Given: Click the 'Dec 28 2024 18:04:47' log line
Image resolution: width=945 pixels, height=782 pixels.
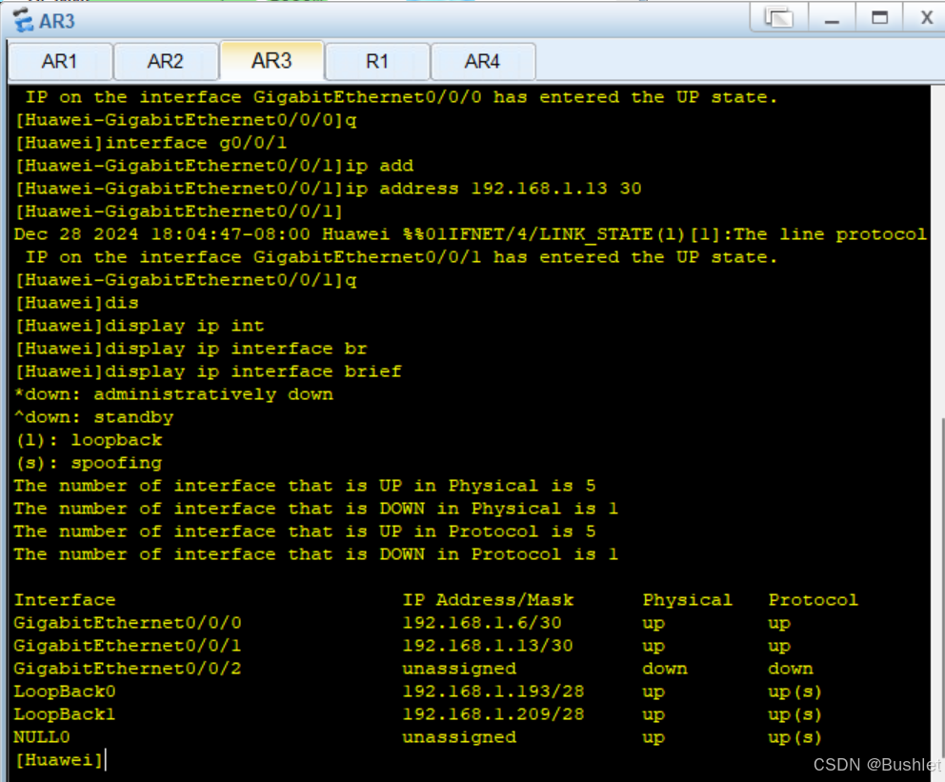Looking at the screenshot, I should click(x=470, y=234).
